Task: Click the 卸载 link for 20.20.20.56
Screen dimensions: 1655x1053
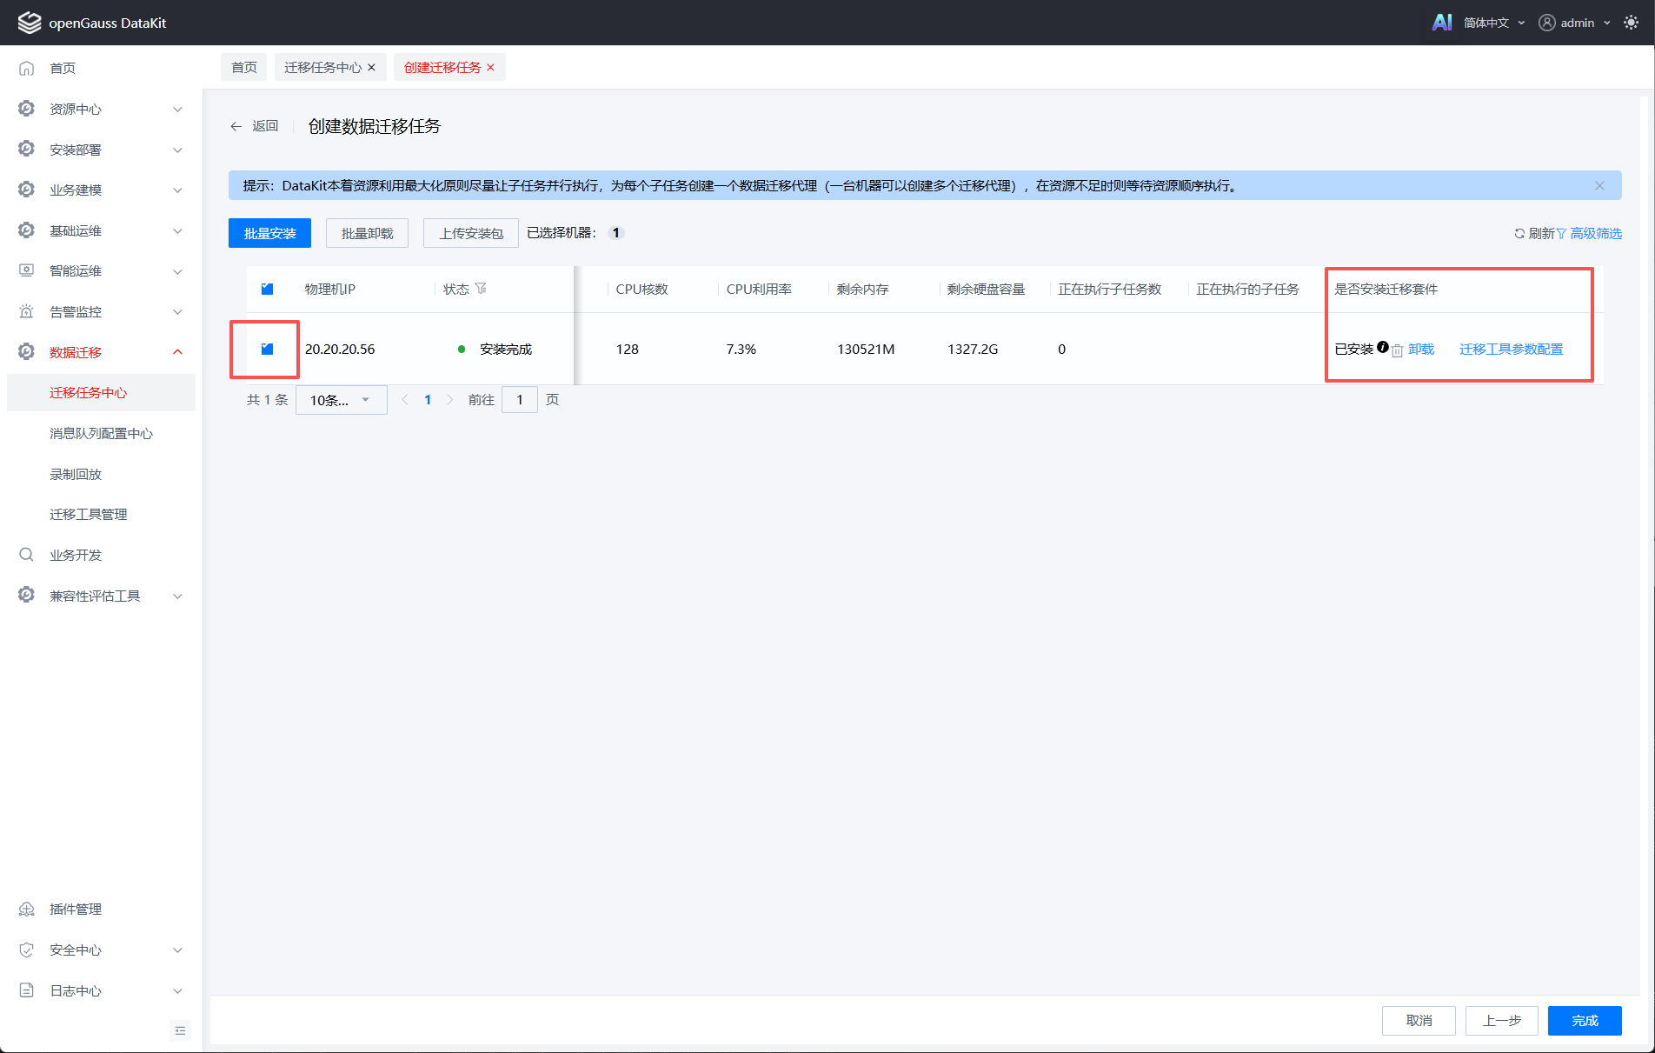Action: pyautogui.click(x=1421, y=349)
